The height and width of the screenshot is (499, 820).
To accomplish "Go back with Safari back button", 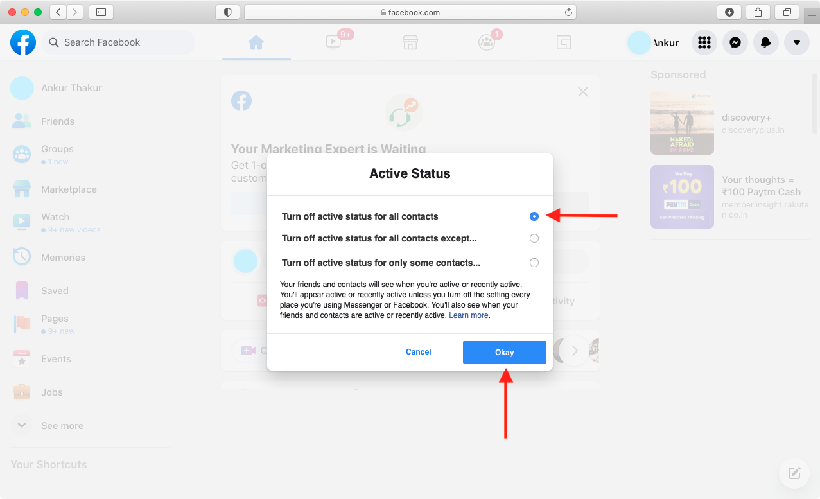I will point(58,12).
